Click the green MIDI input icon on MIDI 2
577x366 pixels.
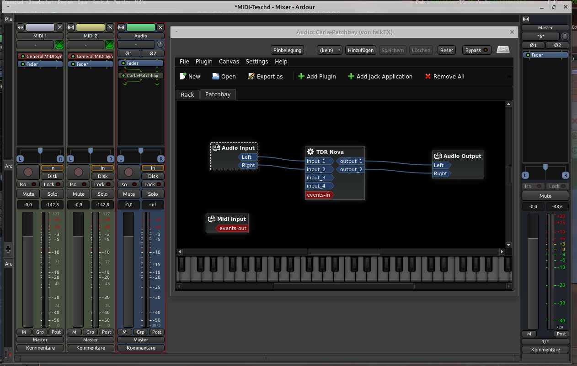109,45
